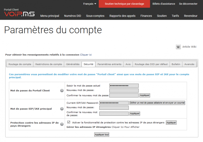Focus the Saisir le mot de passe actuel field
Image resolution: width=203 pixels, height=142 pixels.
pos(124,86)
